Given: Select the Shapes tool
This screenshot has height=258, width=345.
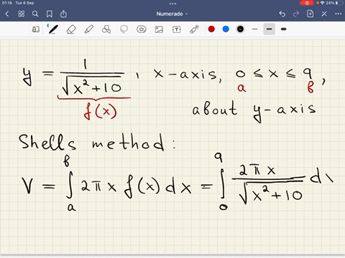Looking at the screenshot, I should click(x=106, y=29).
